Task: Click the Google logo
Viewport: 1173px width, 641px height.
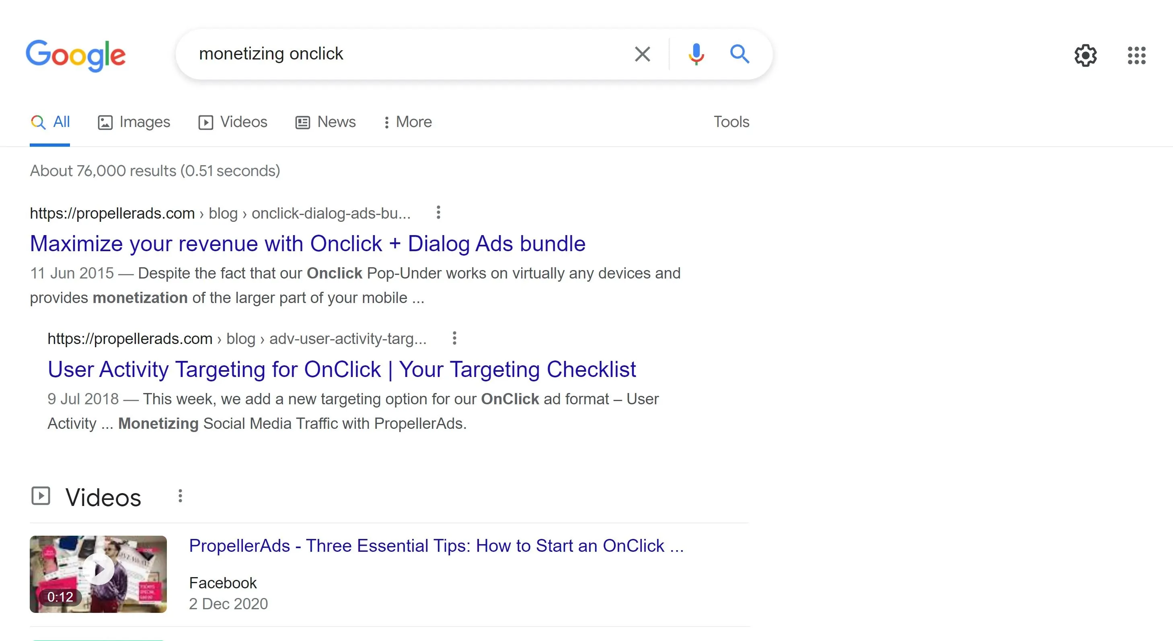Action: coord(75,55)
